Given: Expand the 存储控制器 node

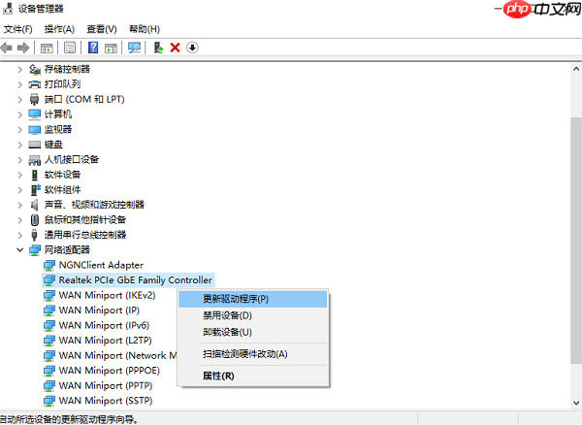Looking at the screenshot, I should (x=20, y=69).
